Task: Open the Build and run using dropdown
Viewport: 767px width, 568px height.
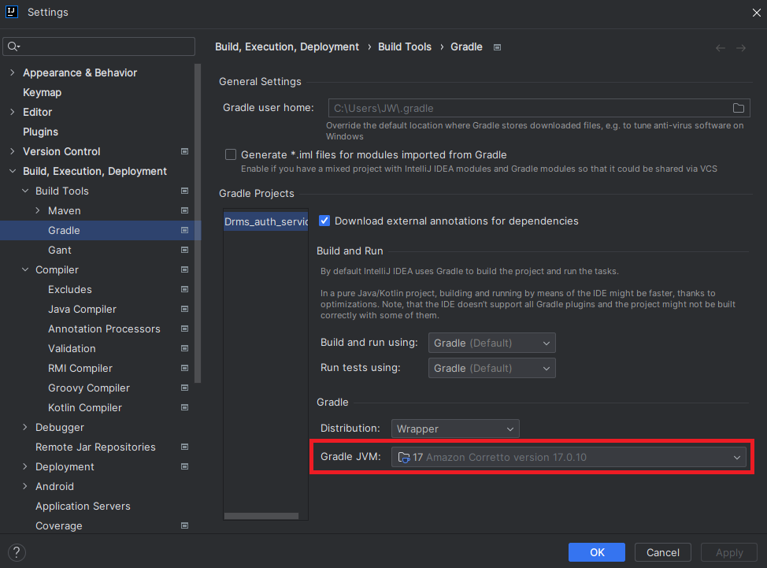Action: coord(491,343)
